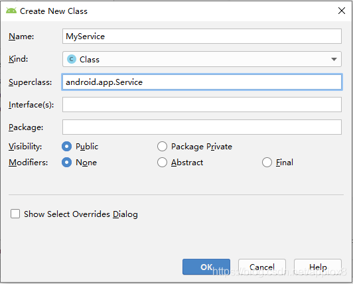Focus the Superclass field with android.app.Service
The width and height of the screenshot is (353, 284).
tap(202, 82)
